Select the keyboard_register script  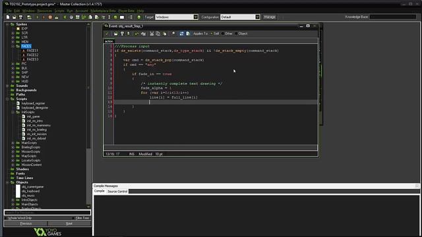click(33, 103)
